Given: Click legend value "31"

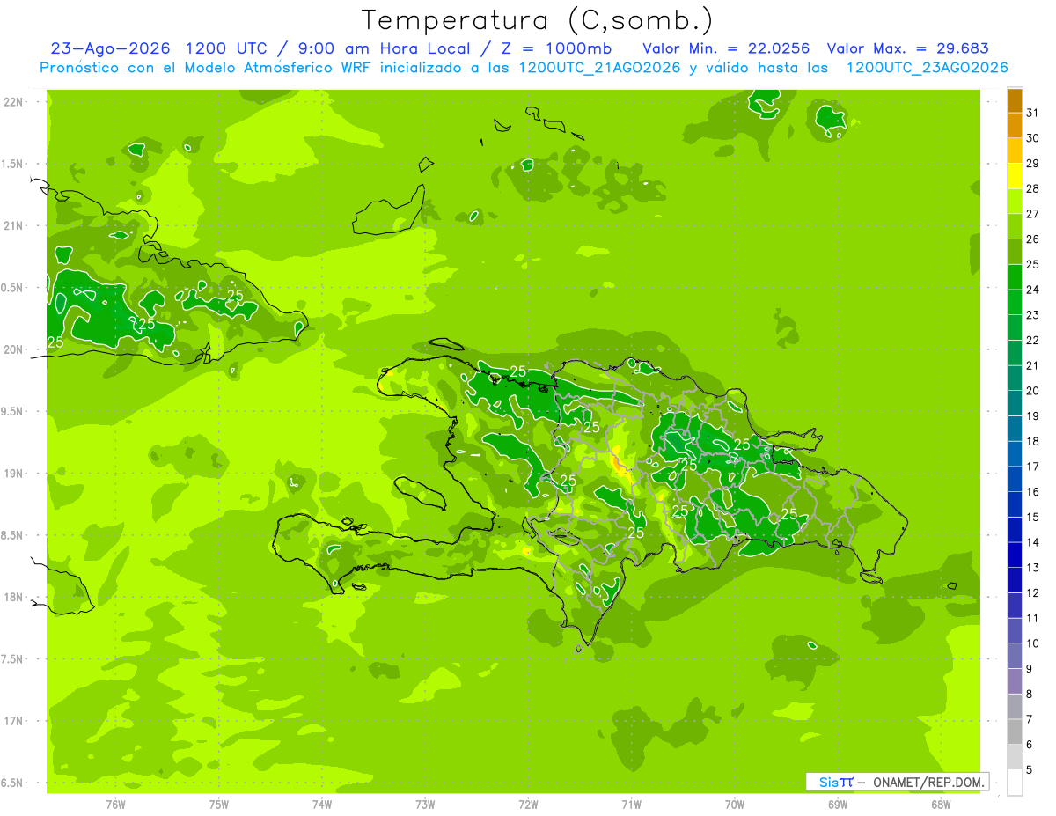Looking at the screenshot, I should (1033, 113).
